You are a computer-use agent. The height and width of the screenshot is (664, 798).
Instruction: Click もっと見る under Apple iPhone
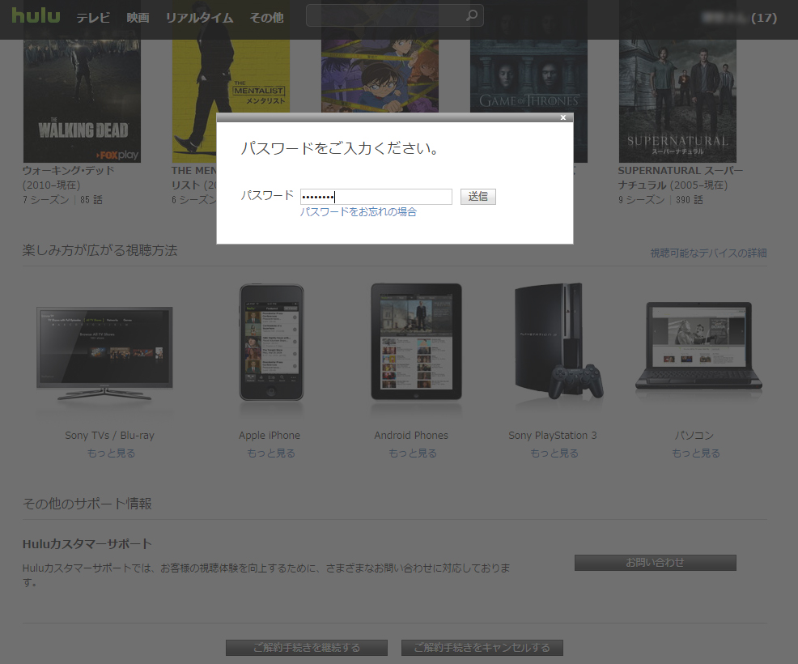tap(271, 453)
